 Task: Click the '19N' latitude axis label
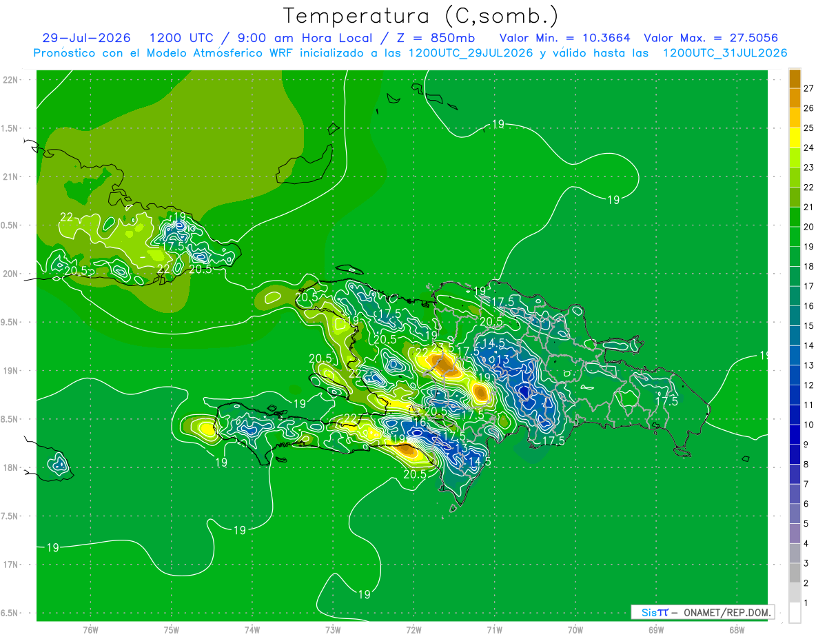pos(12,371)
